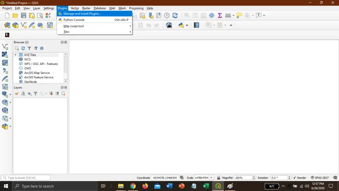Open the Python console toolbar icon

coord(181,25)
